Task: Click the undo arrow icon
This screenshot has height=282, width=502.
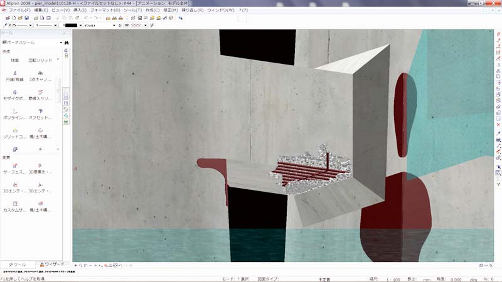Action: pyautogui.click(x=87, y=18)
